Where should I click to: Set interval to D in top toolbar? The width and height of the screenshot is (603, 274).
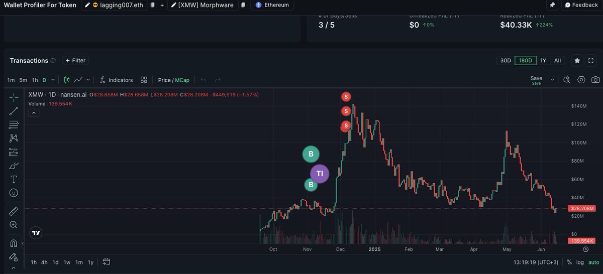44,80
